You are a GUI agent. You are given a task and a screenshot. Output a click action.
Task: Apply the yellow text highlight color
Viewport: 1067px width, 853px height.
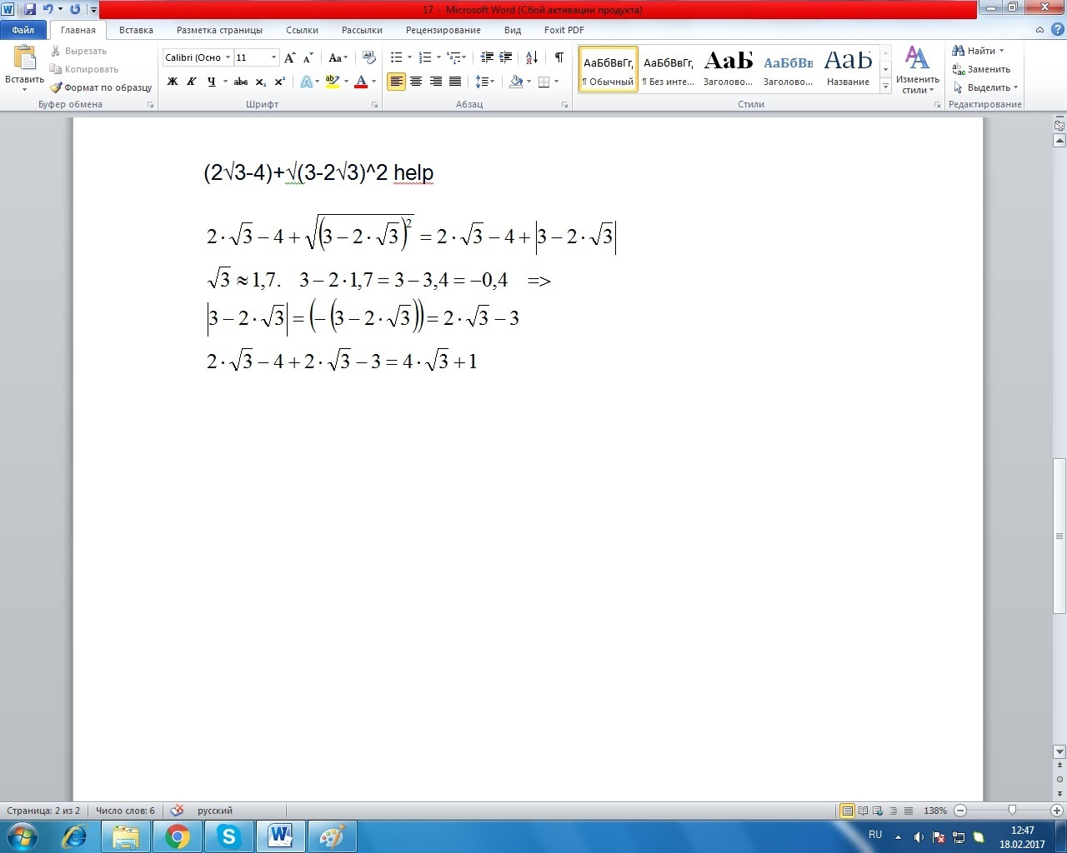coord(332,82)
